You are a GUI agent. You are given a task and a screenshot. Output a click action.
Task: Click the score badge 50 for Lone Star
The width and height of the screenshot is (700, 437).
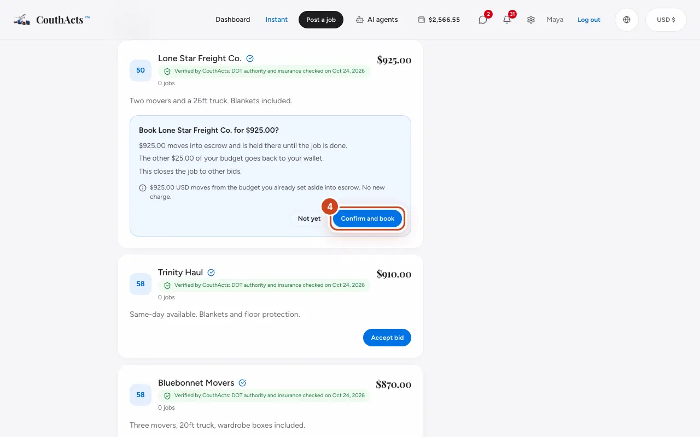pyautogui.click(x=141, y=70)
